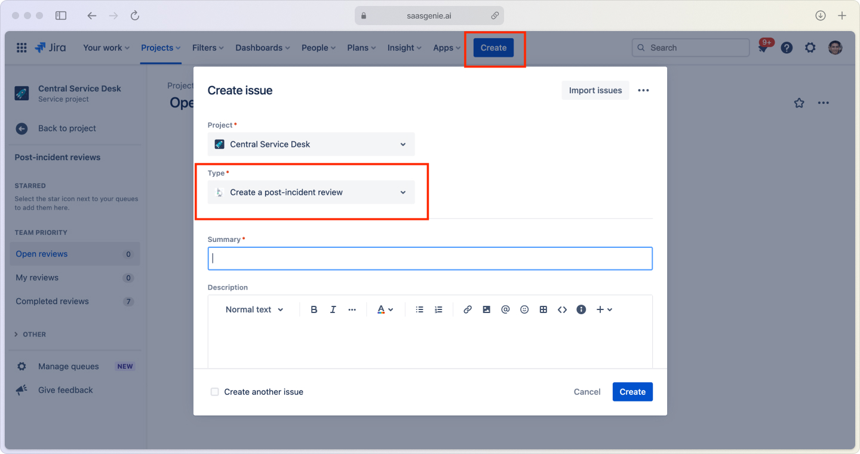Mention a user with @ icon
The width and height of the screenshot is (860, 454).
click(x=505, y=309)
